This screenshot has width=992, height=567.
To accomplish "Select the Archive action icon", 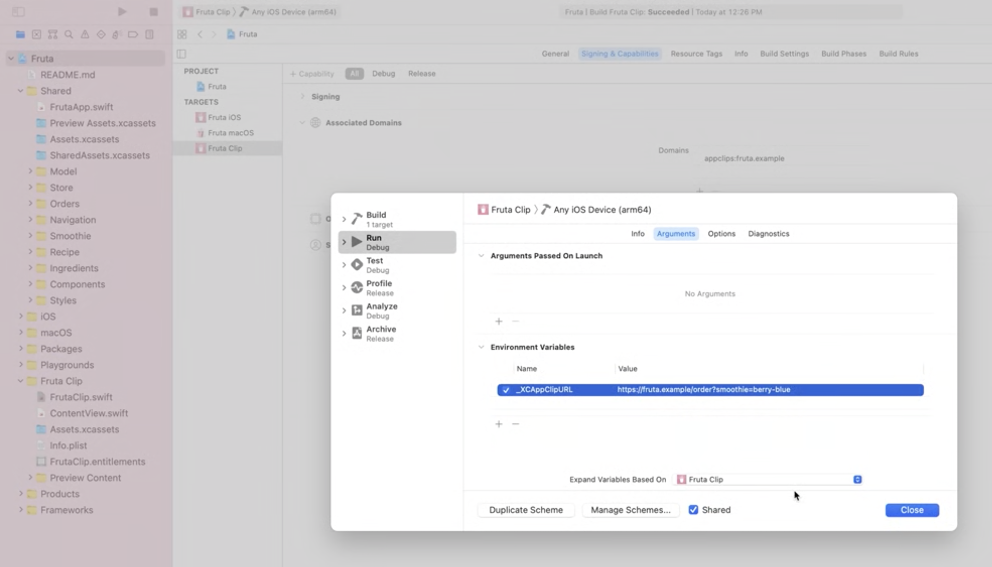I will point(357,334).
